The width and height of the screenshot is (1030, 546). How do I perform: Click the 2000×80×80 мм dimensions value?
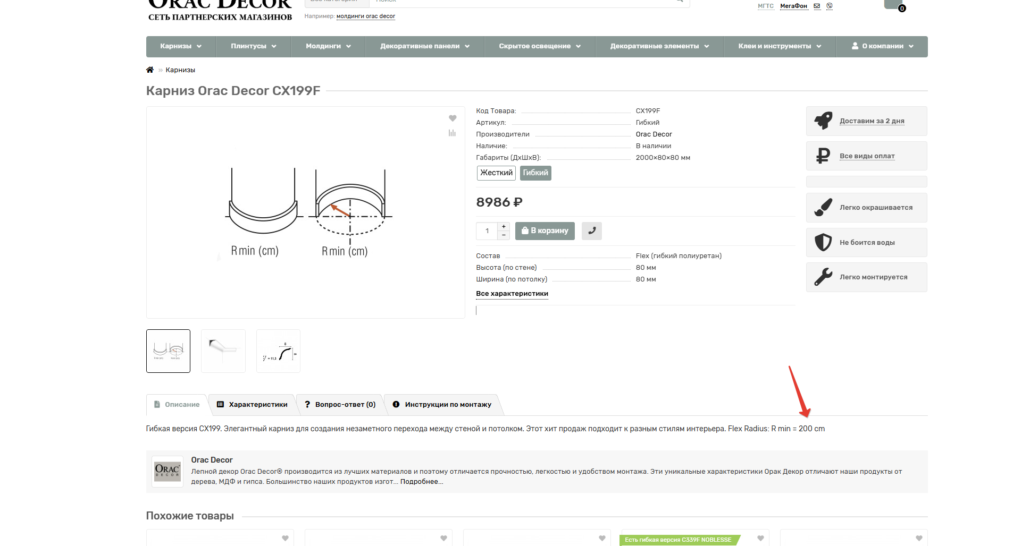(663, 158)
